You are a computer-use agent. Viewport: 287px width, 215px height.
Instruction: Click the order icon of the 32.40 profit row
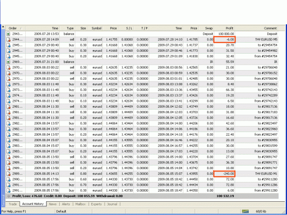[8, 56]
